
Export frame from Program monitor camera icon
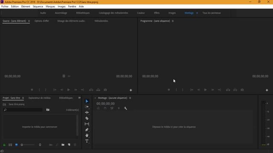[242, 90]
